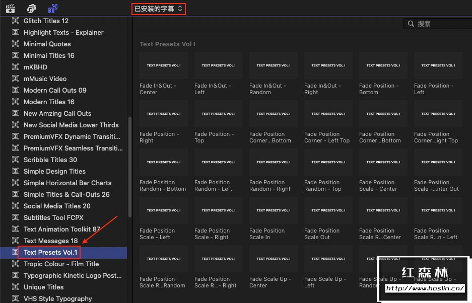Select Fade Position Random - Right thumbnail

click(x=274, y=162)
